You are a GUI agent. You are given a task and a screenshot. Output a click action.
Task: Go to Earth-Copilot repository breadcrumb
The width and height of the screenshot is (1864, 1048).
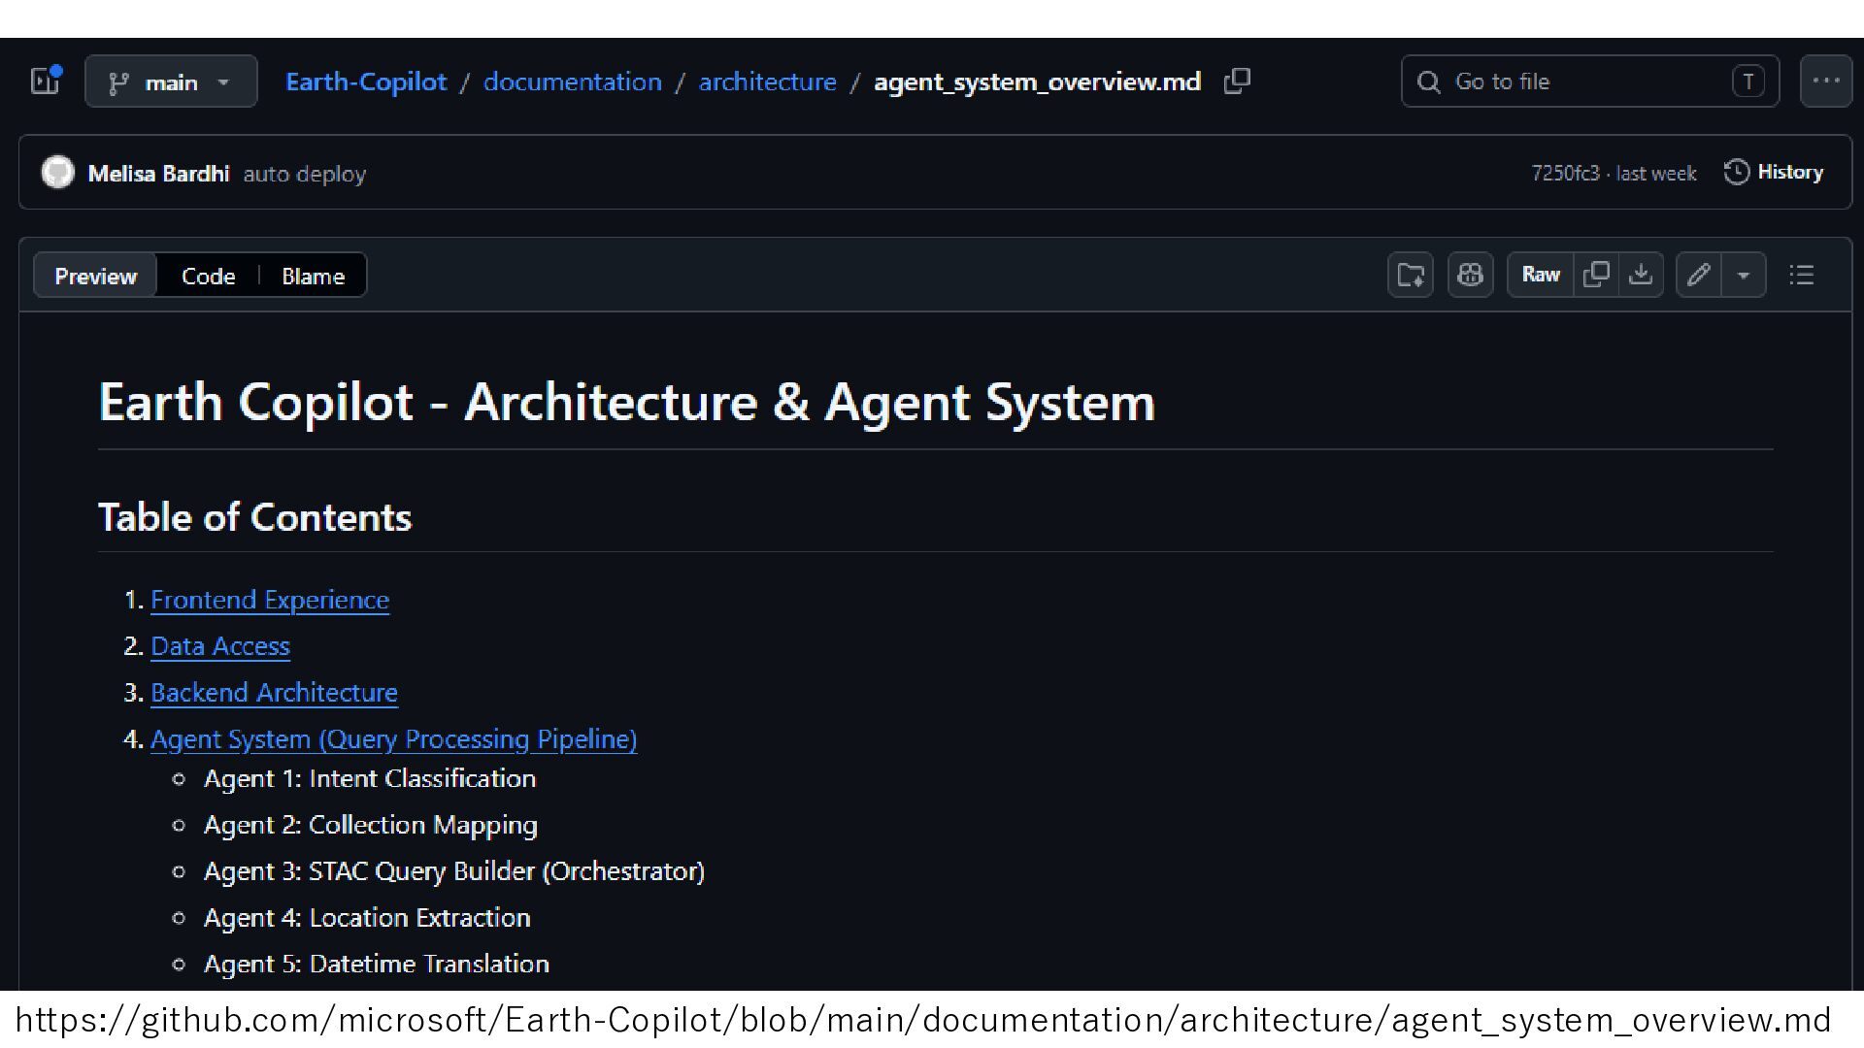pyautogui.click(x=366, y=82)
